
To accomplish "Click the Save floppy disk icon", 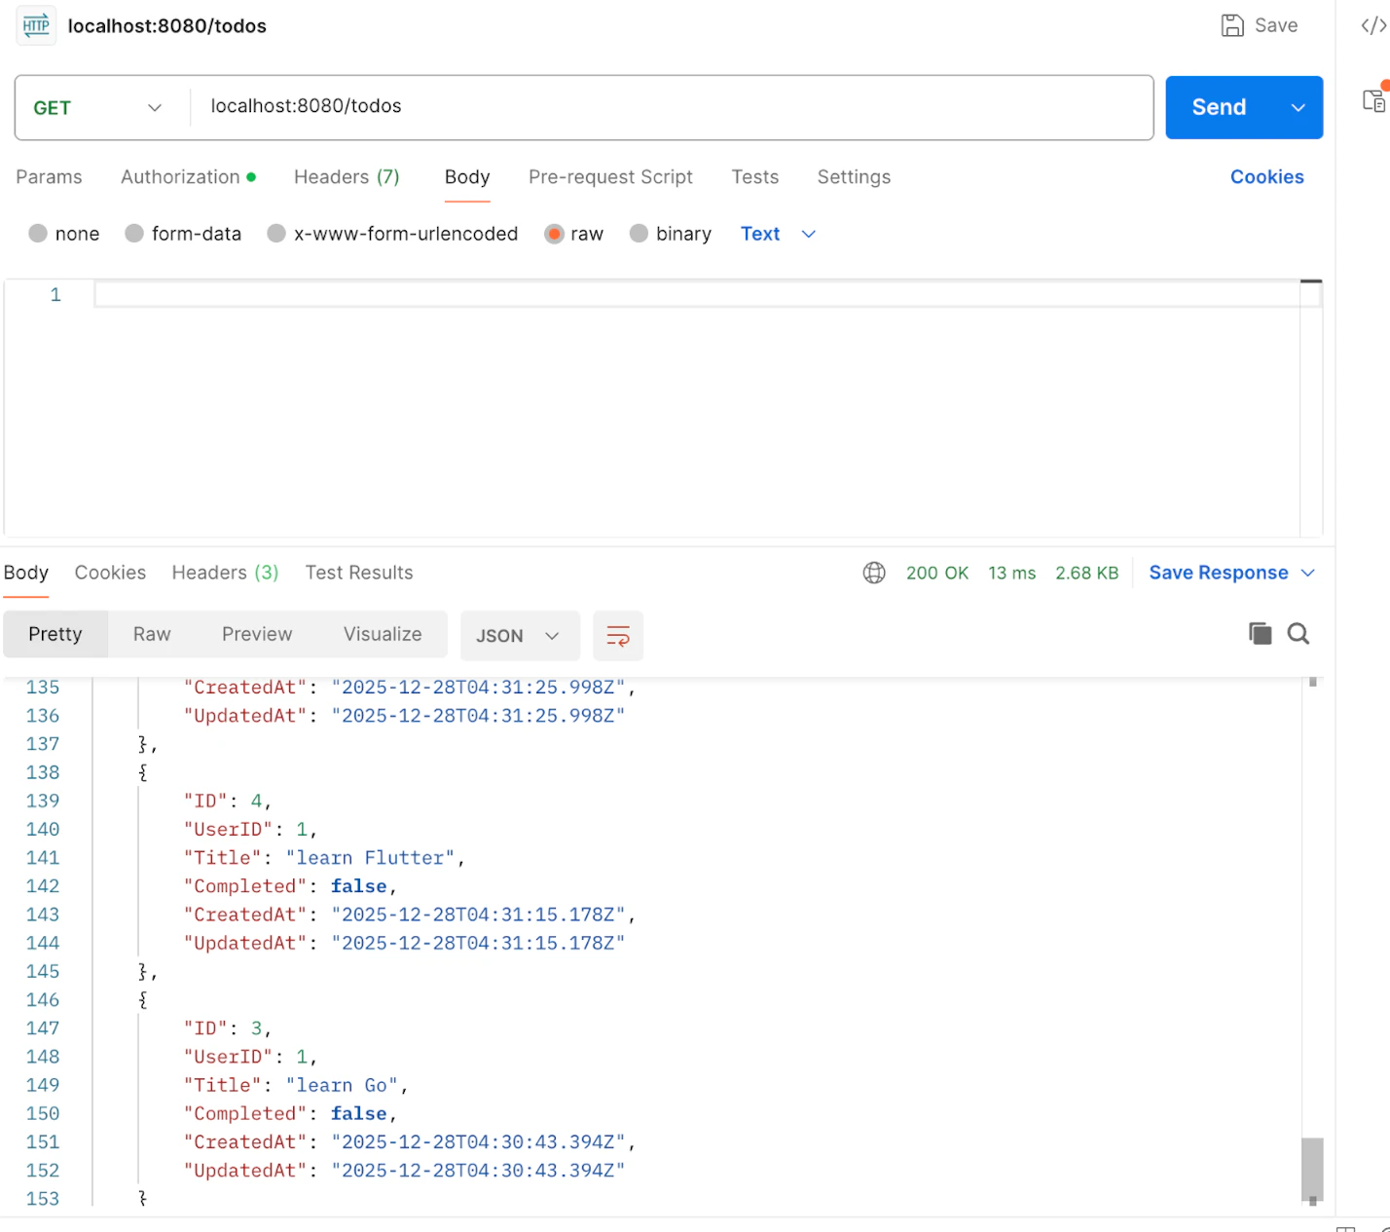I will tap(1232, 25).
